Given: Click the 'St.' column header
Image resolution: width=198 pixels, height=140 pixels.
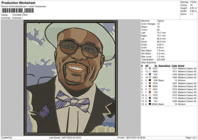Looking at the screenshot, I should point(156,66).
